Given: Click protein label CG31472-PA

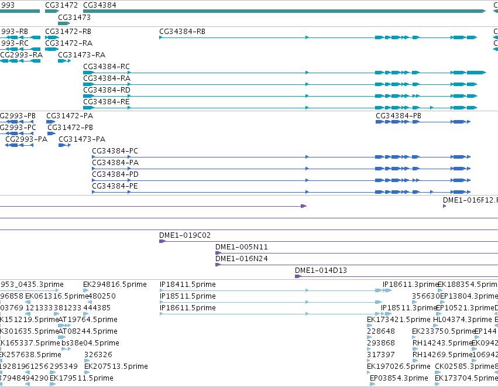Looking at the screenshot, I should coord(70,116).
